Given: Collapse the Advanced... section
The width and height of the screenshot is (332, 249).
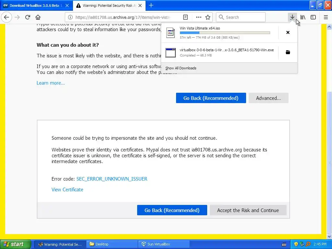Looking at the screenshot, I should point(268,98).
